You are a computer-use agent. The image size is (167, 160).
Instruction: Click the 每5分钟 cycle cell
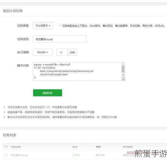100,155
